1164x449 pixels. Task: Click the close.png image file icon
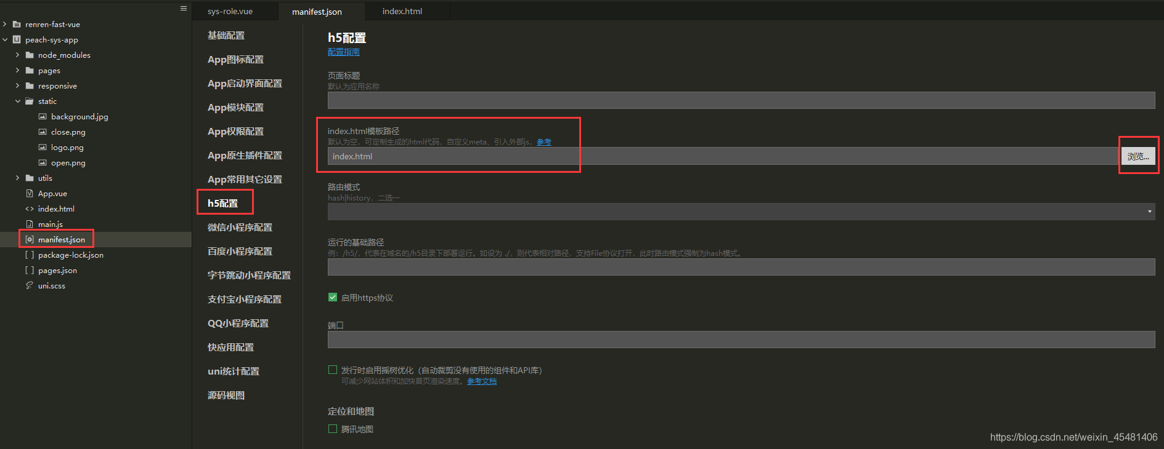coord(43,132)
